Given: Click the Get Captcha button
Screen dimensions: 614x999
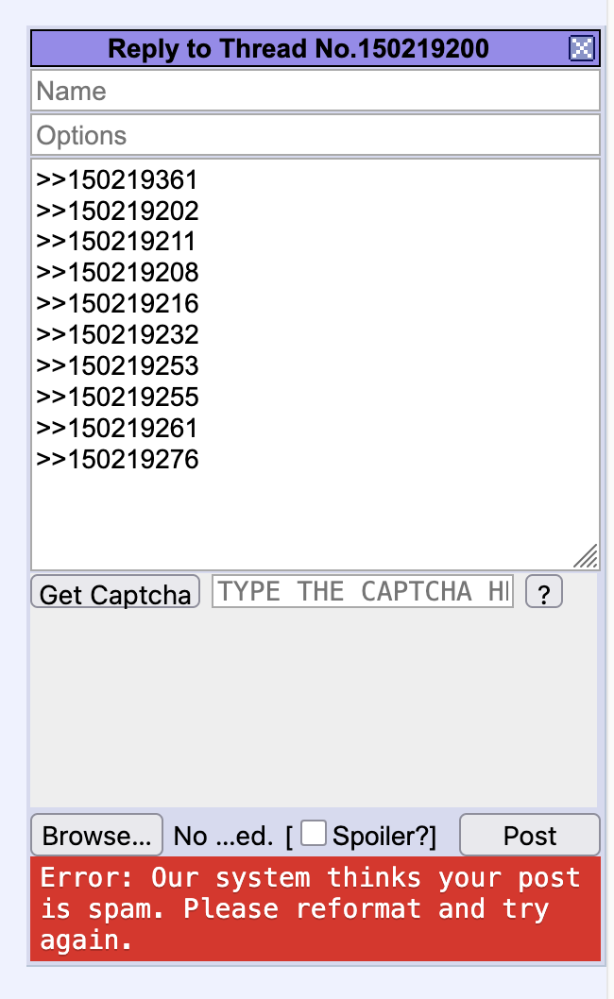Looking at the screenshot, I should 115,592.
